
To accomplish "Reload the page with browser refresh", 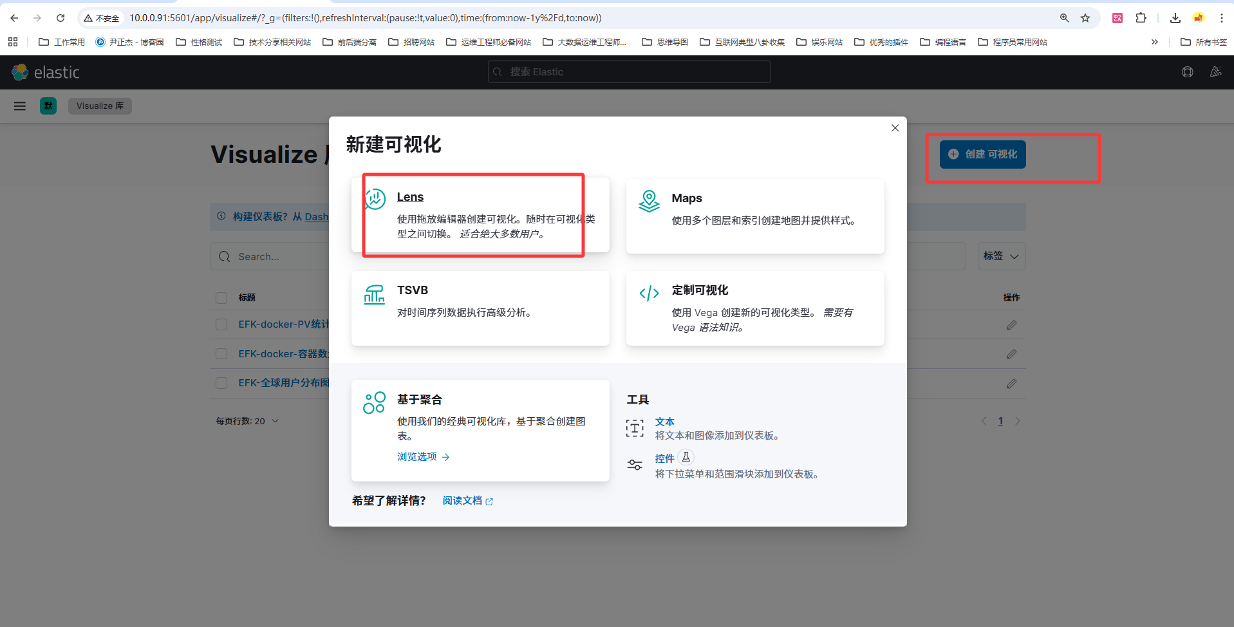I will (61, 18).
